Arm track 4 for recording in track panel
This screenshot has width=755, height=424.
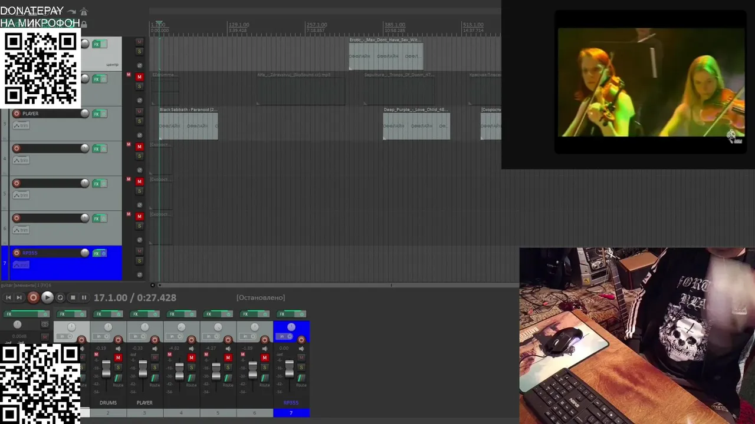pos(17,148)
